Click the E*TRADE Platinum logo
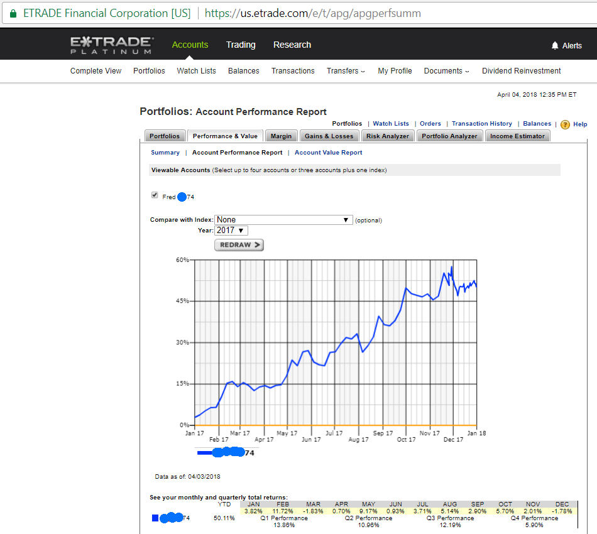The image size is (597, 534). point(112,45)
